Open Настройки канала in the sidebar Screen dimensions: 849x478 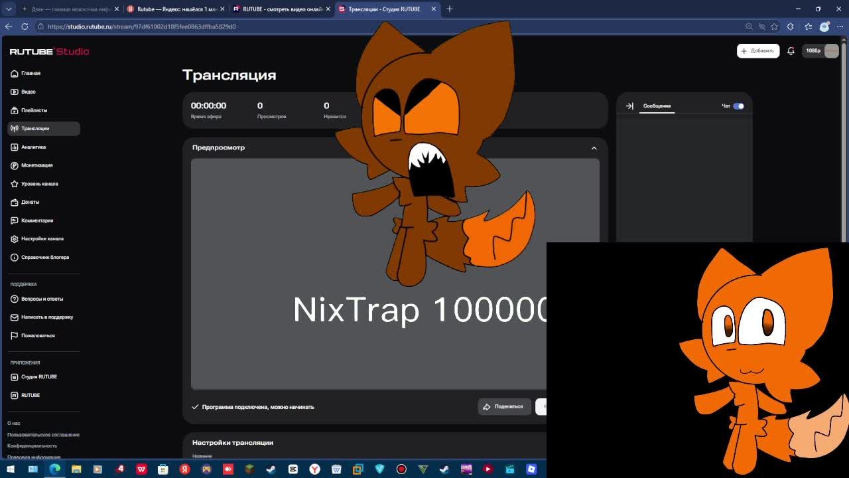click(43, 239)
